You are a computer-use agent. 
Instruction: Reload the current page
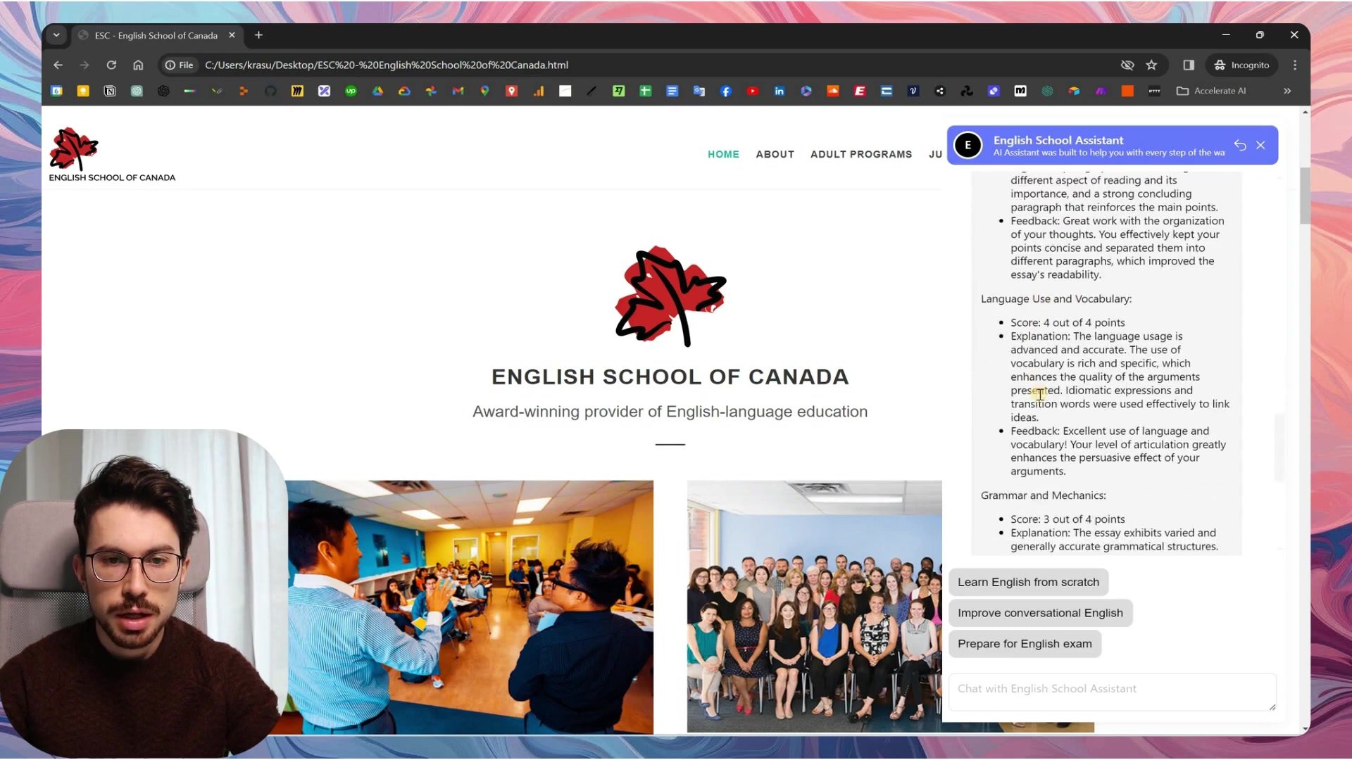[x=111, y=65]
